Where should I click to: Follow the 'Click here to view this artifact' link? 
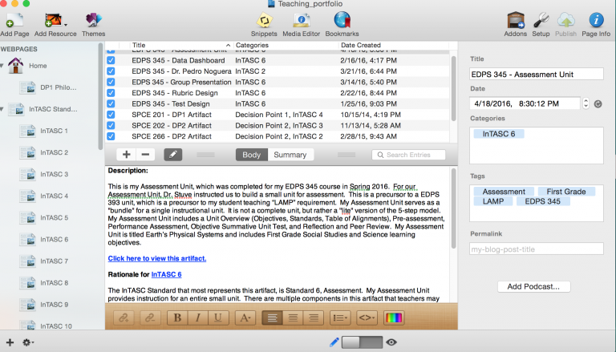point(157,258)
